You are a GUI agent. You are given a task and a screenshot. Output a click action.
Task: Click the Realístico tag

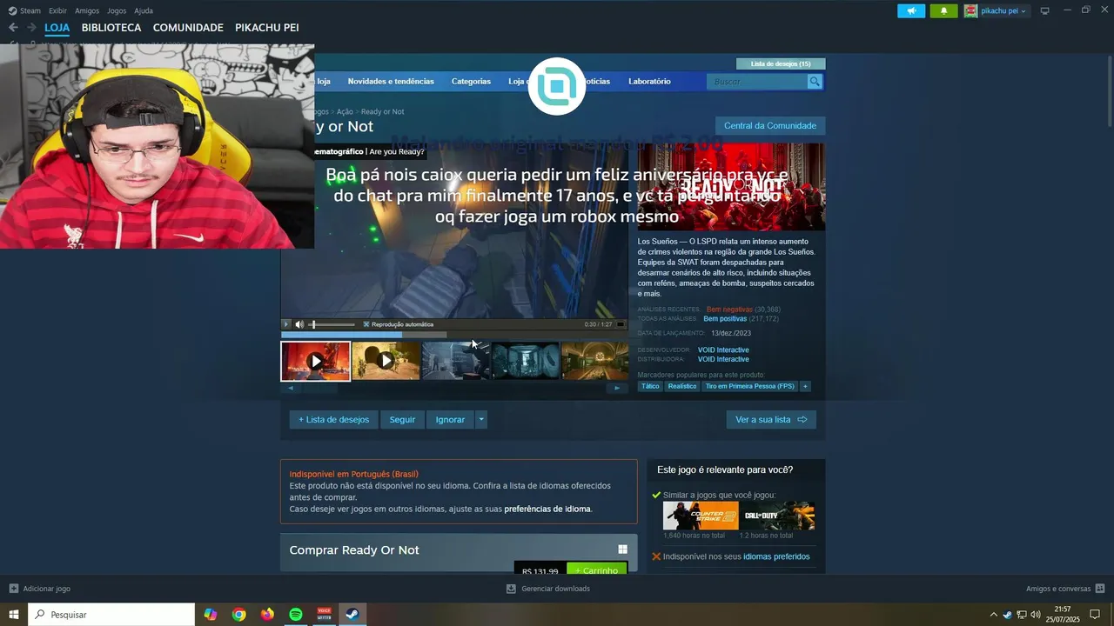pyautogui.click(x=682, y=386)
